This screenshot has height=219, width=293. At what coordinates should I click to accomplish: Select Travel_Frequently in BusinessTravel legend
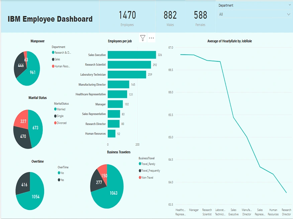point(150,171)
